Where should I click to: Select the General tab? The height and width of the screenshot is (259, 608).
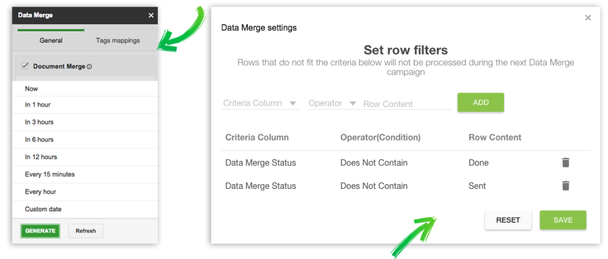click(x=51, y=40)
